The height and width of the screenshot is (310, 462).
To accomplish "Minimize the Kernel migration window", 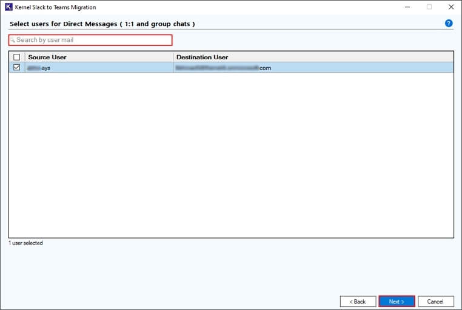I will (407, 7).
